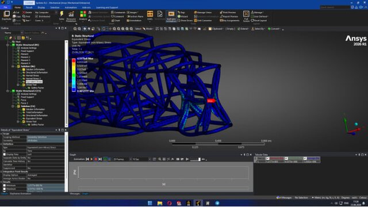Click the red Max color band in legend
This screenshot has width=368, height=207.
(x=74, y=60)
